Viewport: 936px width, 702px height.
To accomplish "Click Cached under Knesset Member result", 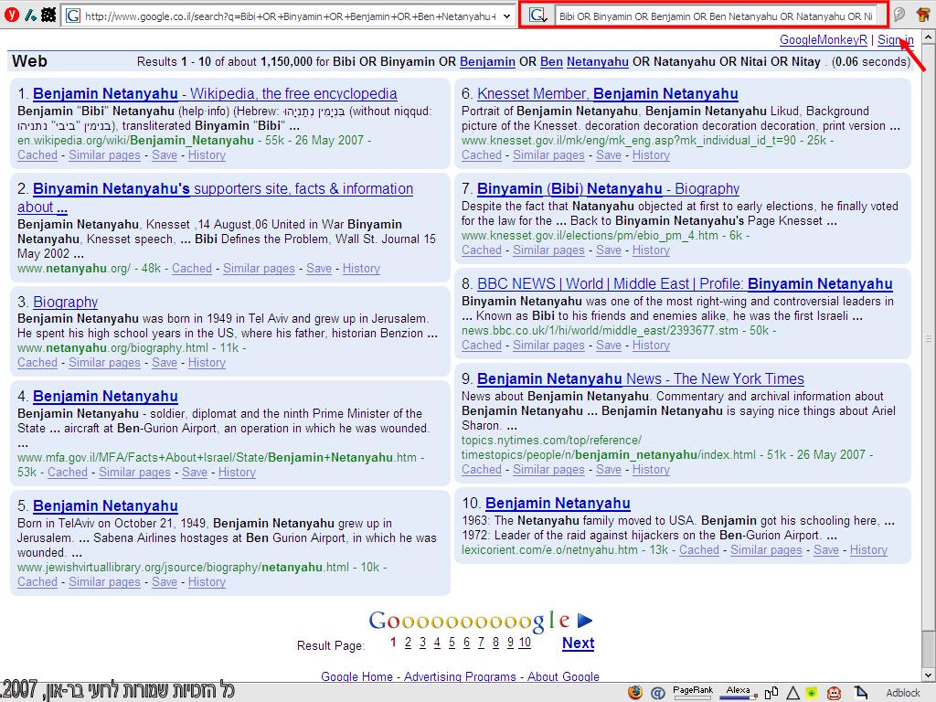I will (x=481, y=155).
